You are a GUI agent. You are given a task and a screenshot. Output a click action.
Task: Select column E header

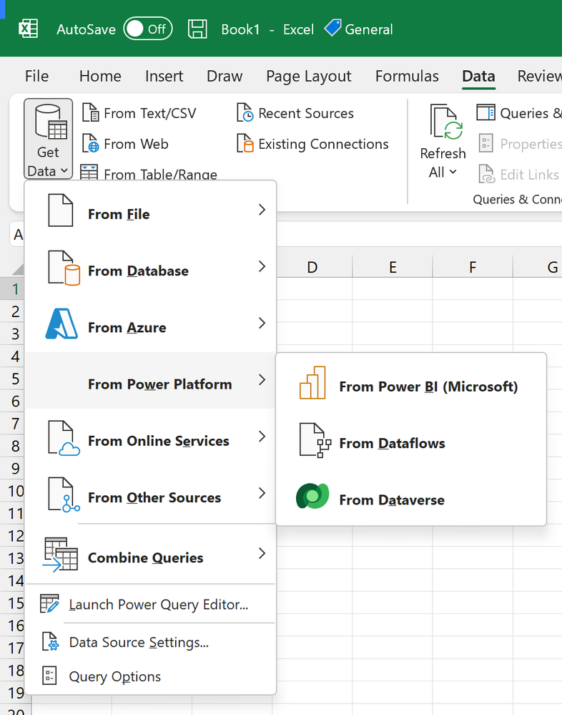tap(393, 266)
